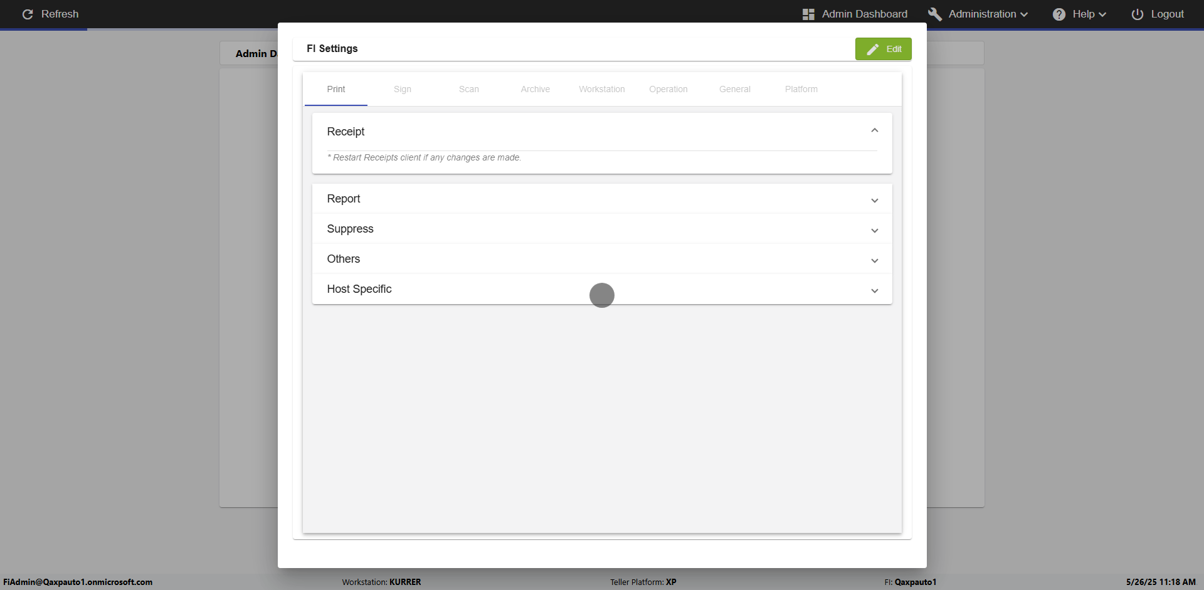1204x590 pixels.
Task: Click the Workstation KURRER status text
Action: tap(381, 582)
